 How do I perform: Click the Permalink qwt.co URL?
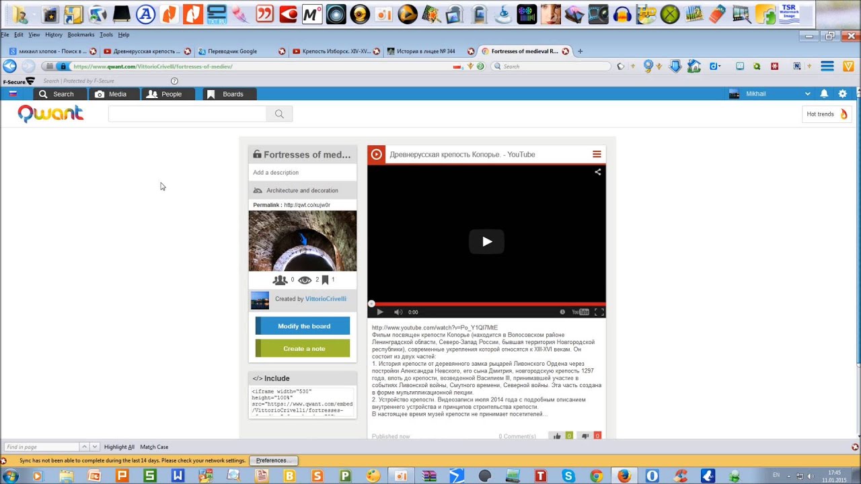coord(307,205)
